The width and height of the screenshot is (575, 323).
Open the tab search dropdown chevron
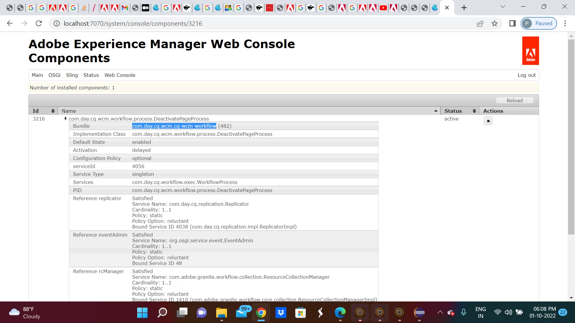coord(503,7)
